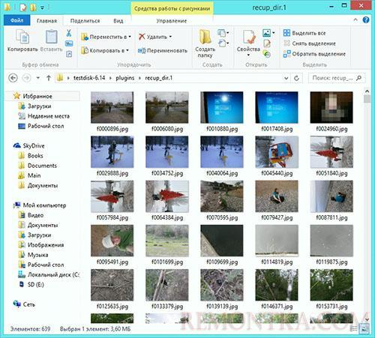Click Средства работы с рисунками contextual tab
The height and width of the screenshot is (338, 375).
click(x=172, y=8)
